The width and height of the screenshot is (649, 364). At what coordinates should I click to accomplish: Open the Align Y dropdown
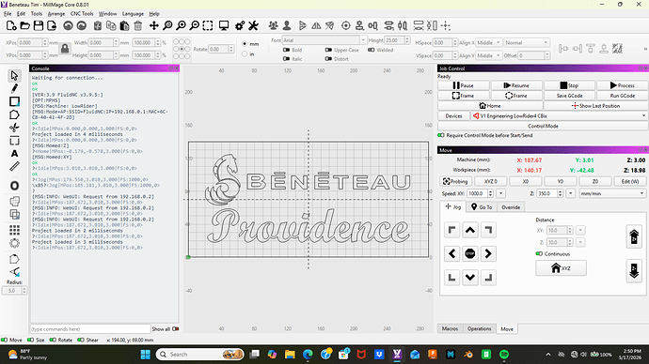pyautogui.click(x=489, y=55)
